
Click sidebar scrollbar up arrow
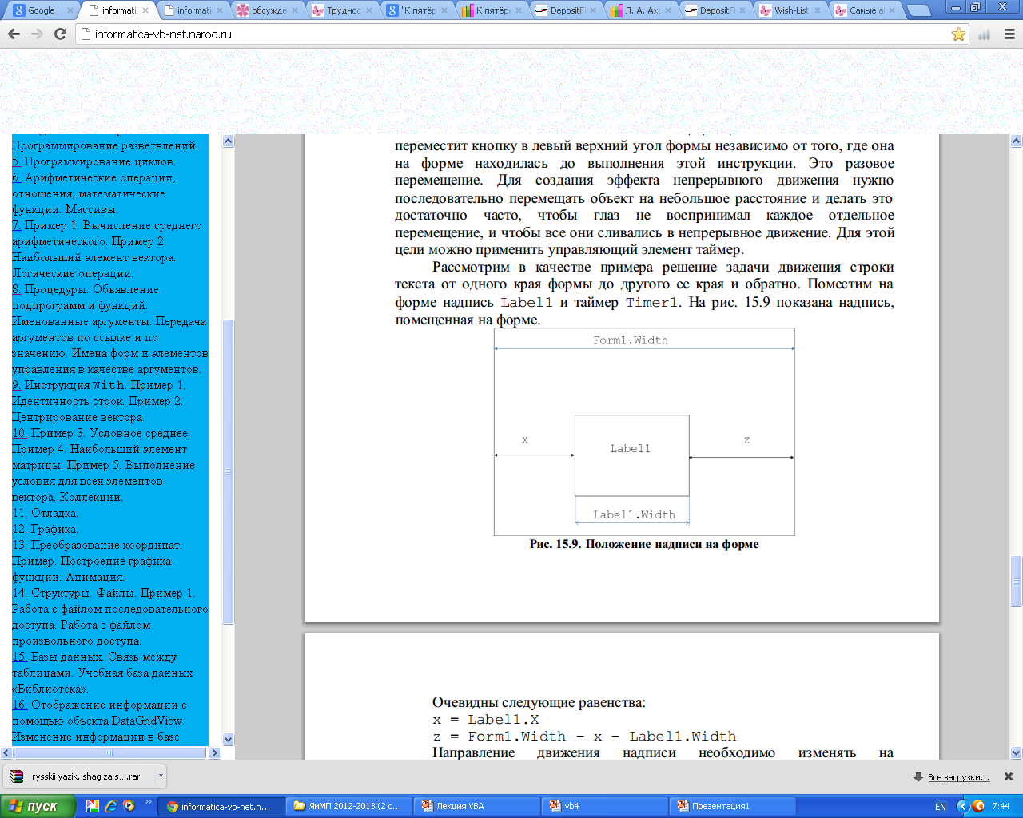pos(228,141)
